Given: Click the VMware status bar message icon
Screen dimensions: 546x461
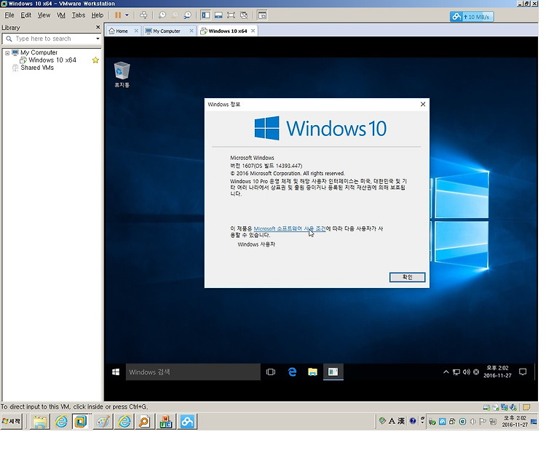Looking at the screenshot, I should pos(526,407).
